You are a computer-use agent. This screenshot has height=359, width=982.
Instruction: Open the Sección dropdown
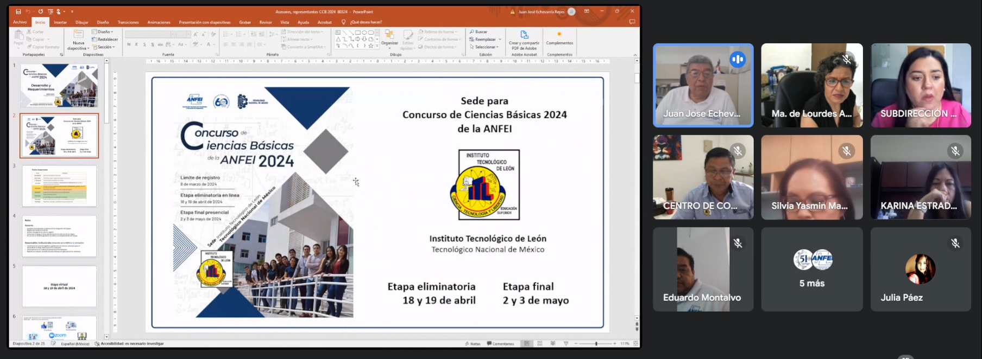tap(103, 47)
